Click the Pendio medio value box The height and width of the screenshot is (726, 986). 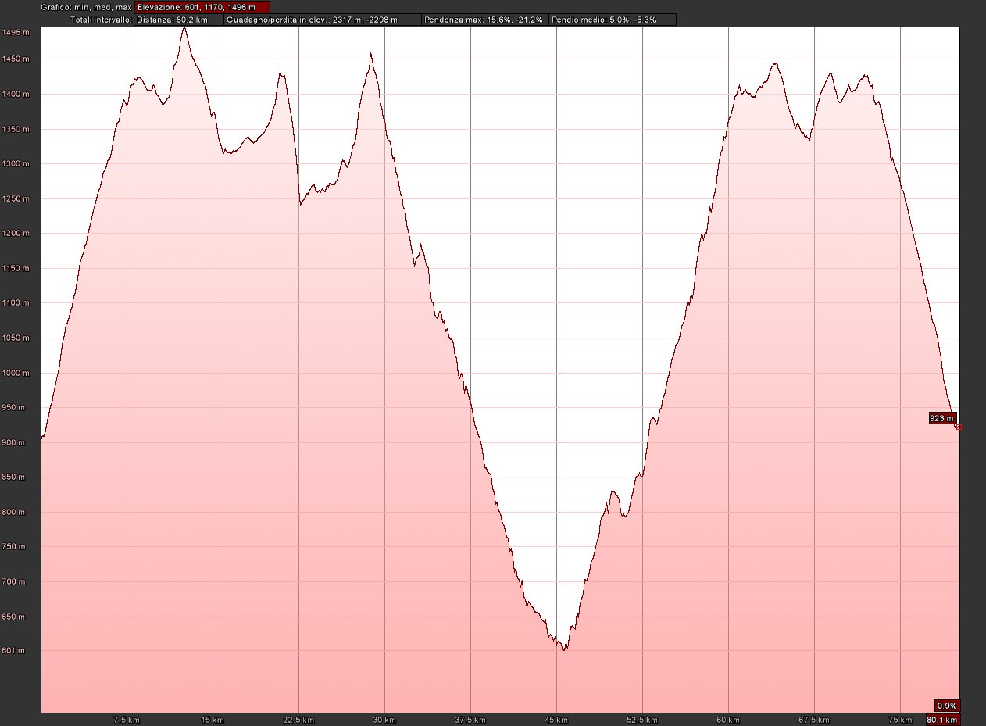point(612,20)
